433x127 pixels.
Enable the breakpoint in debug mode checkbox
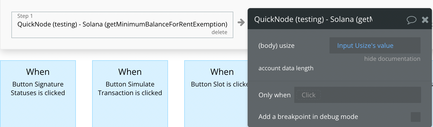(415, 117)
